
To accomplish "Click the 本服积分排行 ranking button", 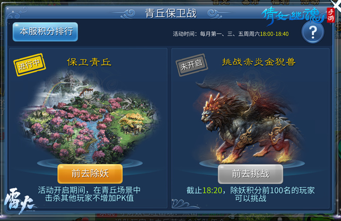I will (x=45, y=32).
